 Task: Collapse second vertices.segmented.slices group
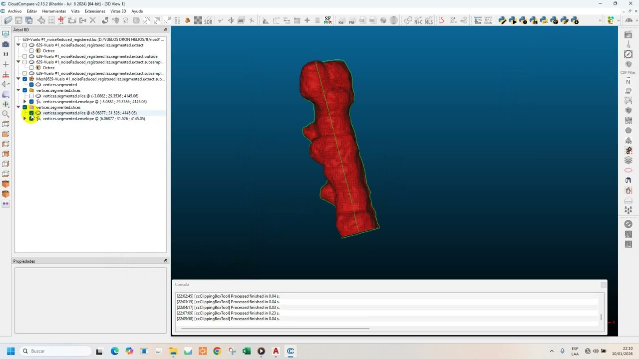(x=18, y=107)
